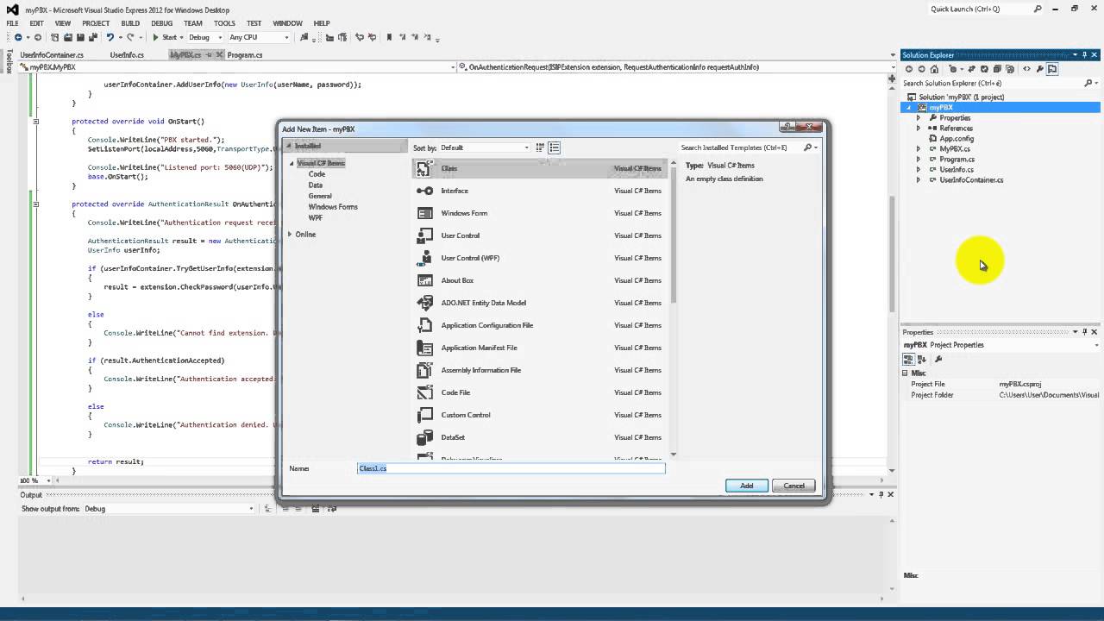
Task: Switch template list to small icons view
Action: (540, 147)
